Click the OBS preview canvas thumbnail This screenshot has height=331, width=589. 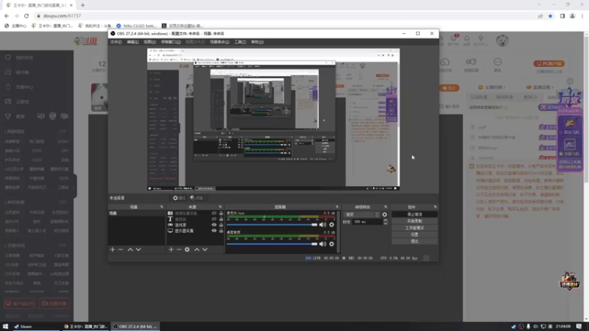coord(273,119)
